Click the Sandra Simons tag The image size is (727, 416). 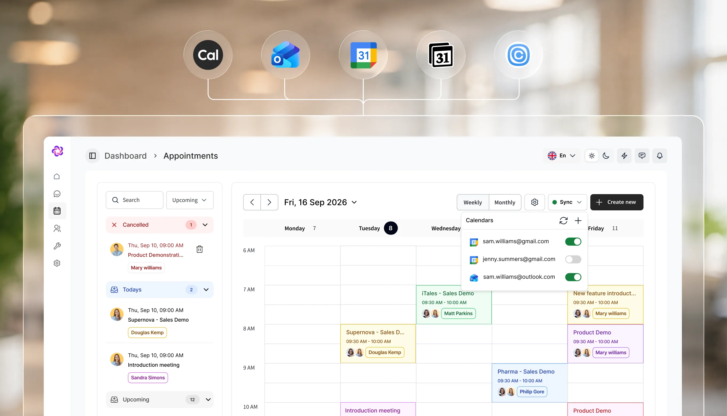point(148,378)
